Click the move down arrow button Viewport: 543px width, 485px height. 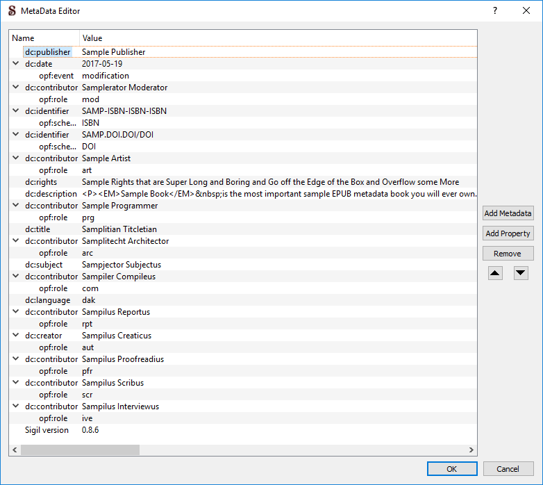click(521, 273)
